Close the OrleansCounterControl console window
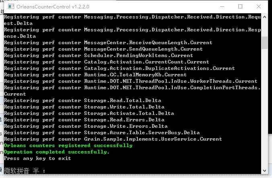 (259, 6)
